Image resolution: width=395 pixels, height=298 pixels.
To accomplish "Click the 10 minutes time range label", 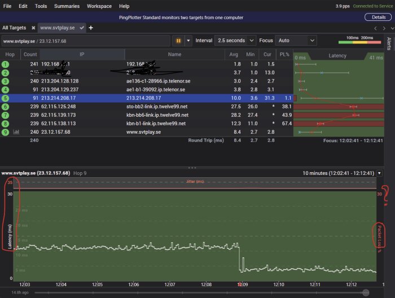I will [x=339, y=173].
